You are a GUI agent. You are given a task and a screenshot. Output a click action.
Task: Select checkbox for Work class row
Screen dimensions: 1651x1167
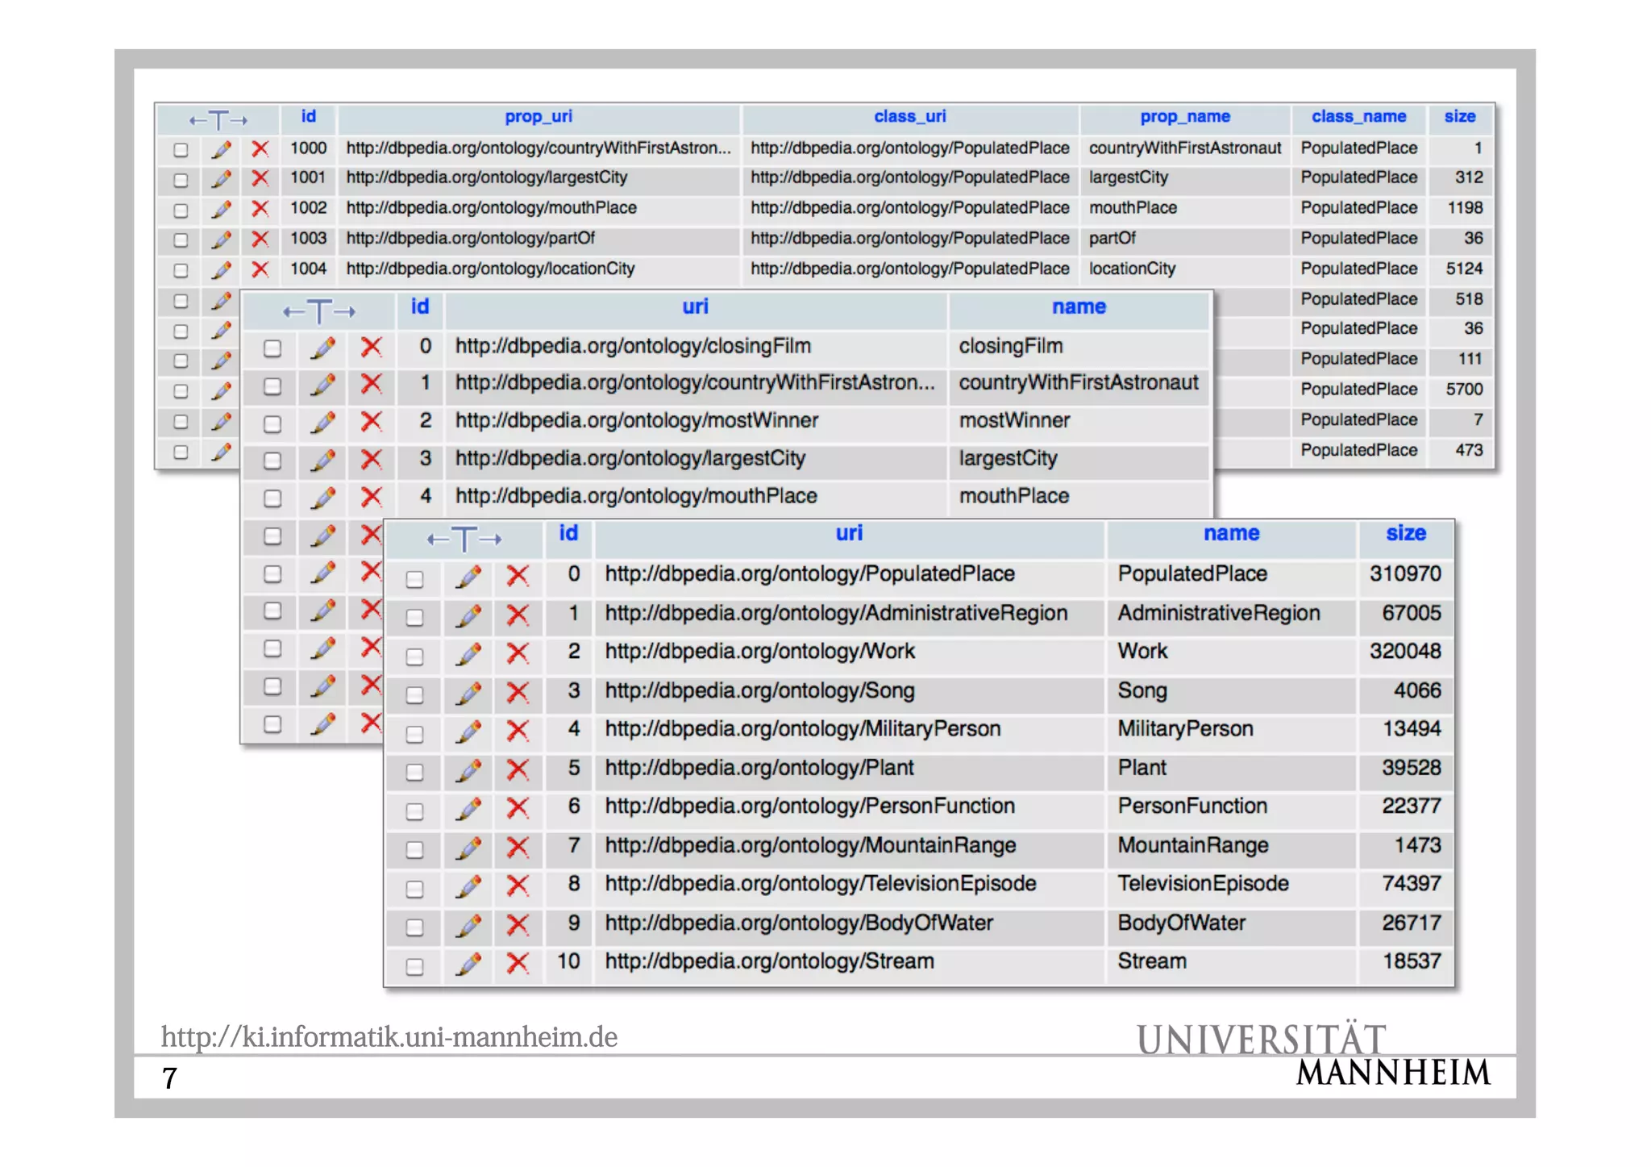tap(414, 656)
